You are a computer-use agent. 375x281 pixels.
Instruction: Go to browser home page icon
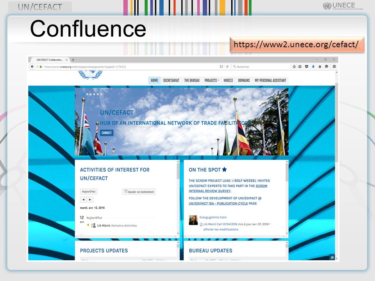click(x=320, y=67)
